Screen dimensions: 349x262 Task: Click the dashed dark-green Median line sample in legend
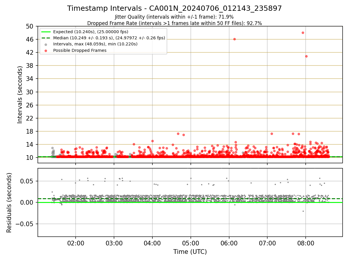(x=46, y=38)
